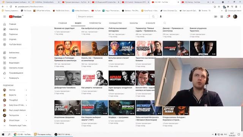Open a new browser tab

213,2
